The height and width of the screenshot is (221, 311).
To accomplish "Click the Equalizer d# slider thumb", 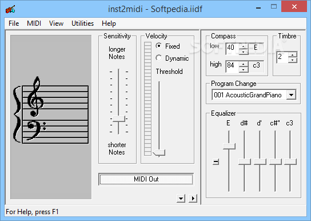I will (245, 161).
